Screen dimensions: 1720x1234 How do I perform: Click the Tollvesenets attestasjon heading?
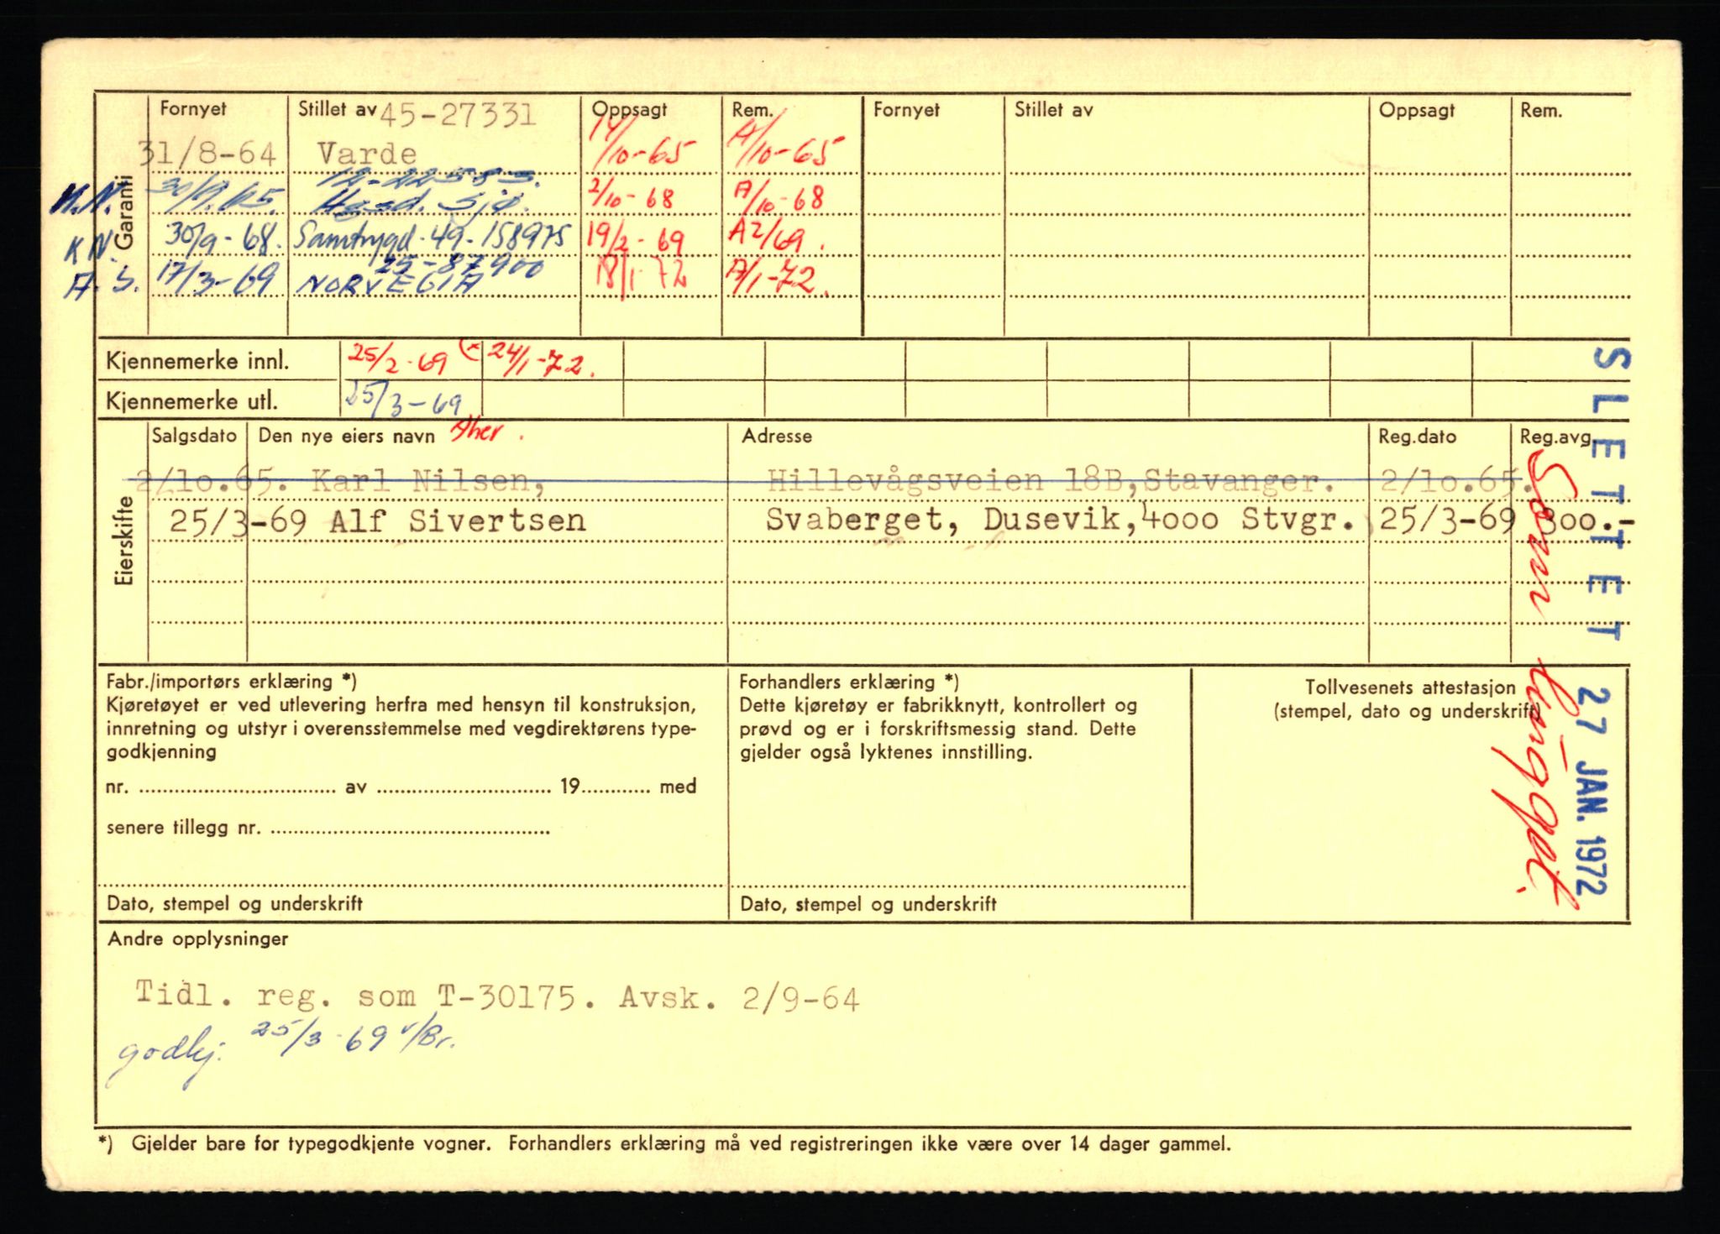pyautogui.click(x=1410, y=687)
